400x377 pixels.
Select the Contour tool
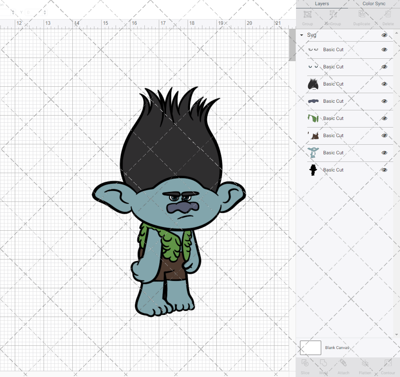click(388, 363)
